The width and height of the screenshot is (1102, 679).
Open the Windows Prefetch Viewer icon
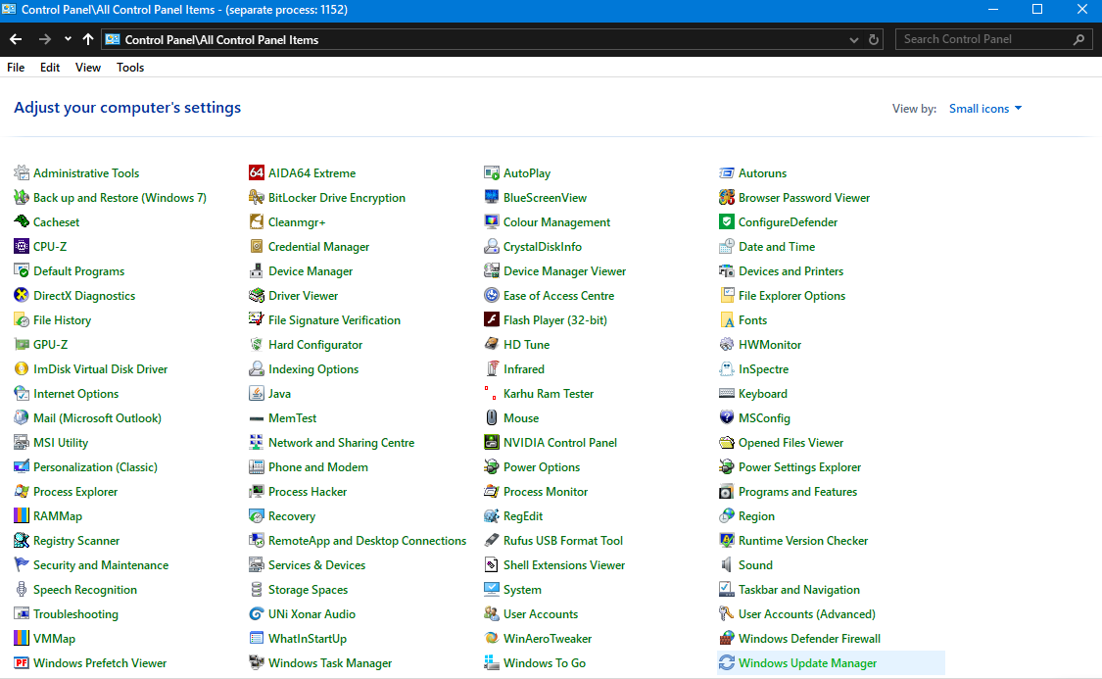(x=22, y=662)
